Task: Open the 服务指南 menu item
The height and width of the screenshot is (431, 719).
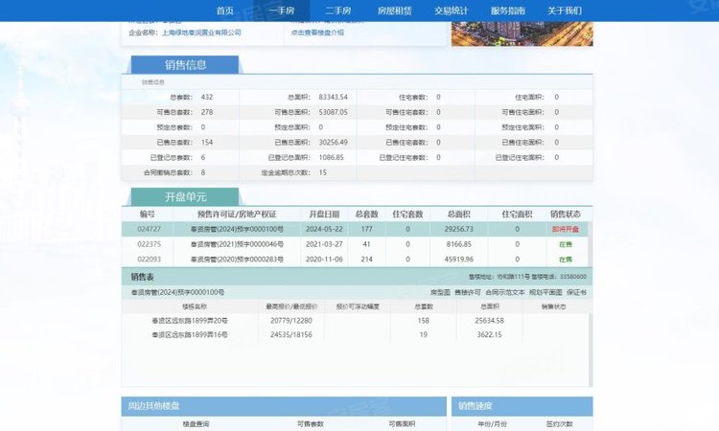Action: pyautogui.click(x=507, y=11)
